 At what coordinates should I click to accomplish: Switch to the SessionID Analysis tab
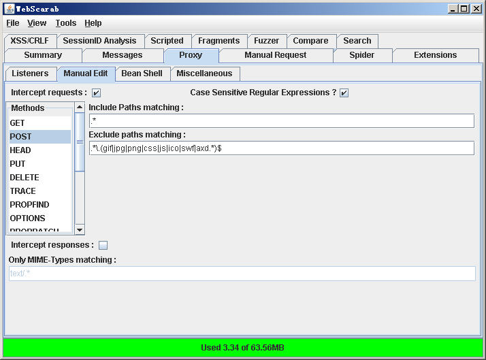point(99,41)
